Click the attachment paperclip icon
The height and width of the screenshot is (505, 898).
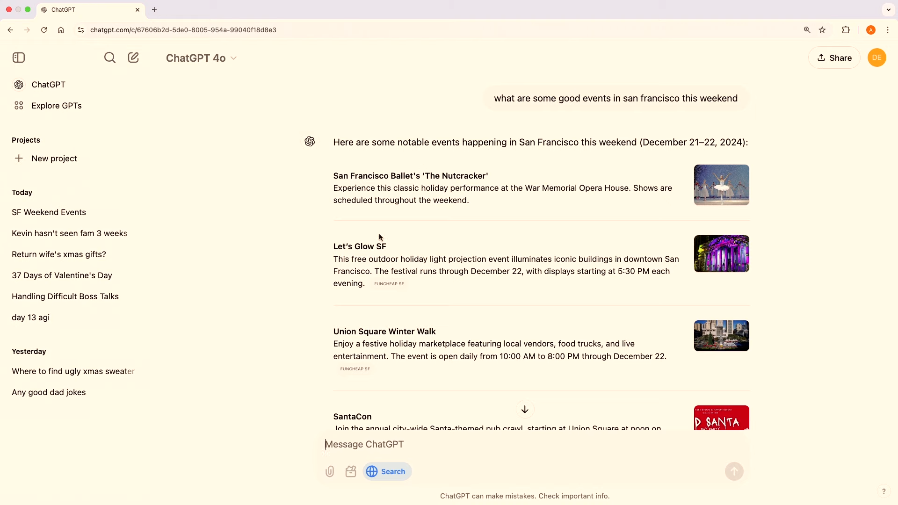[330, 472]
